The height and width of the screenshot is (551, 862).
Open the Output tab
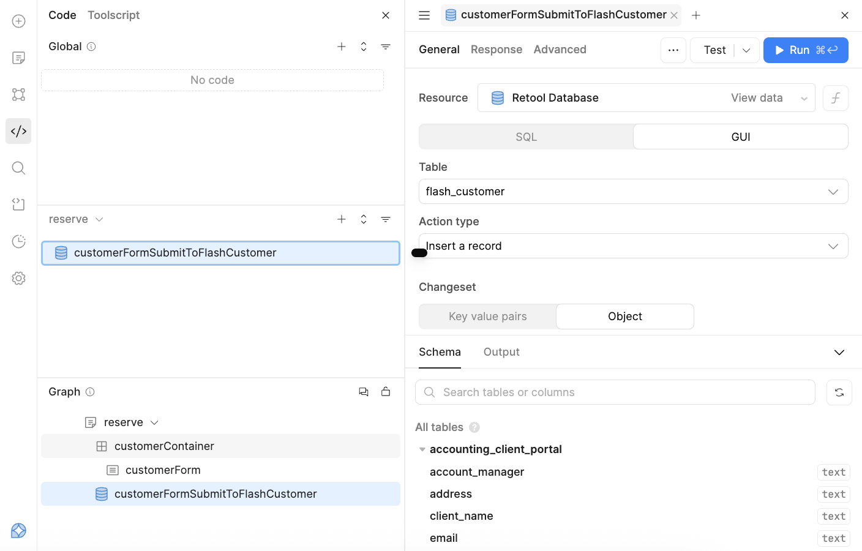tap(501, 352)
